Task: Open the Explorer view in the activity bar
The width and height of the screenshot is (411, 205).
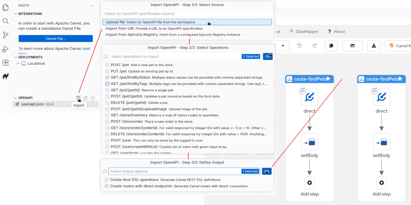Action: click(5, 8)
